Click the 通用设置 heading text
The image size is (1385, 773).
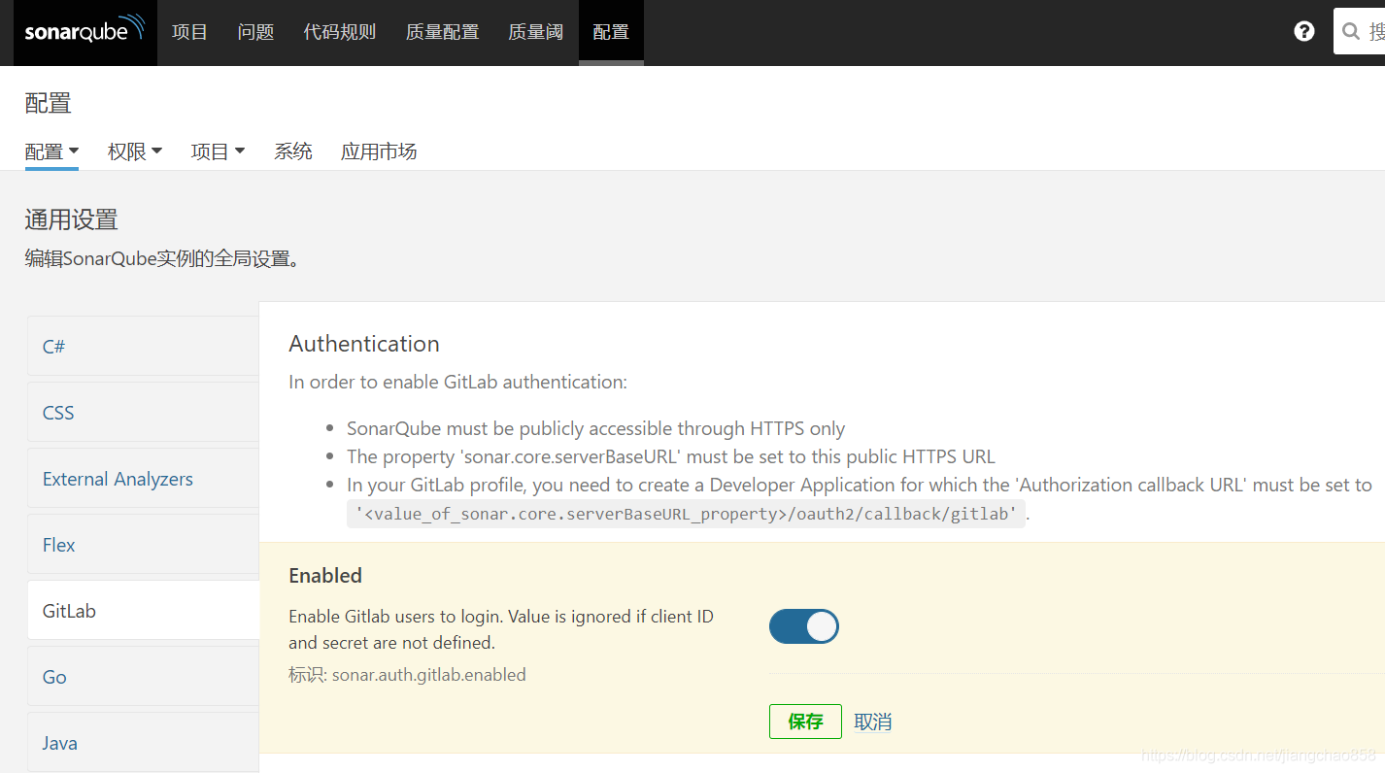[72, 219]
